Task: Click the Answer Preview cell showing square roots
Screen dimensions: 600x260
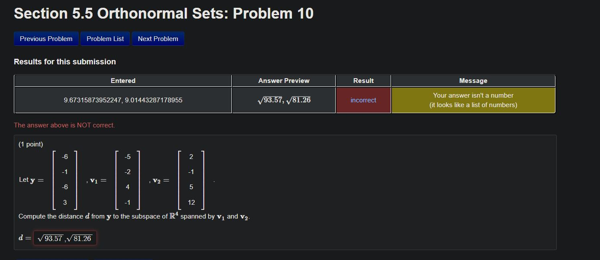Action: coord(283,100)
